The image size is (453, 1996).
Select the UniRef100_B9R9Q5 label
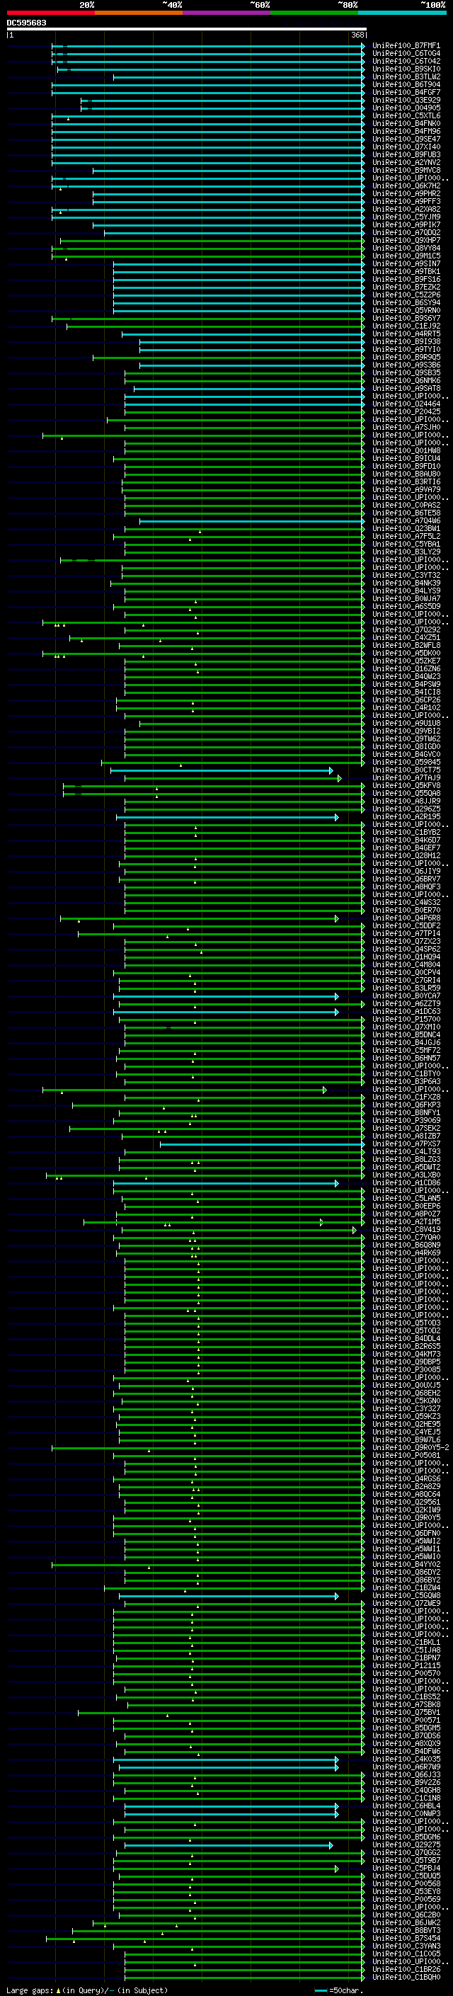point(406,357)
